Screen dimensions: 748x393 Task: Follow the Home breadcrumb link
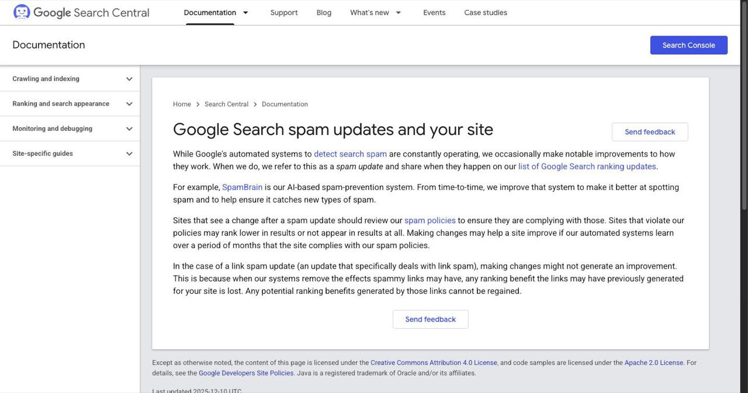click(x=182, y=104)
